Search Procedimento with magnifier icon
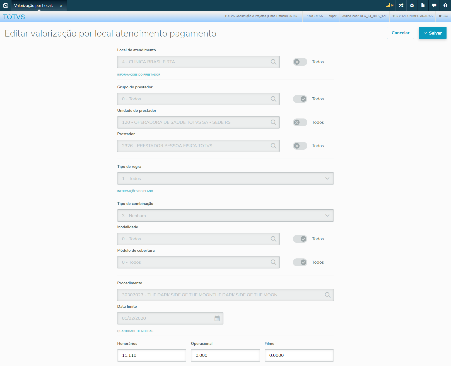 coord(328,295)
